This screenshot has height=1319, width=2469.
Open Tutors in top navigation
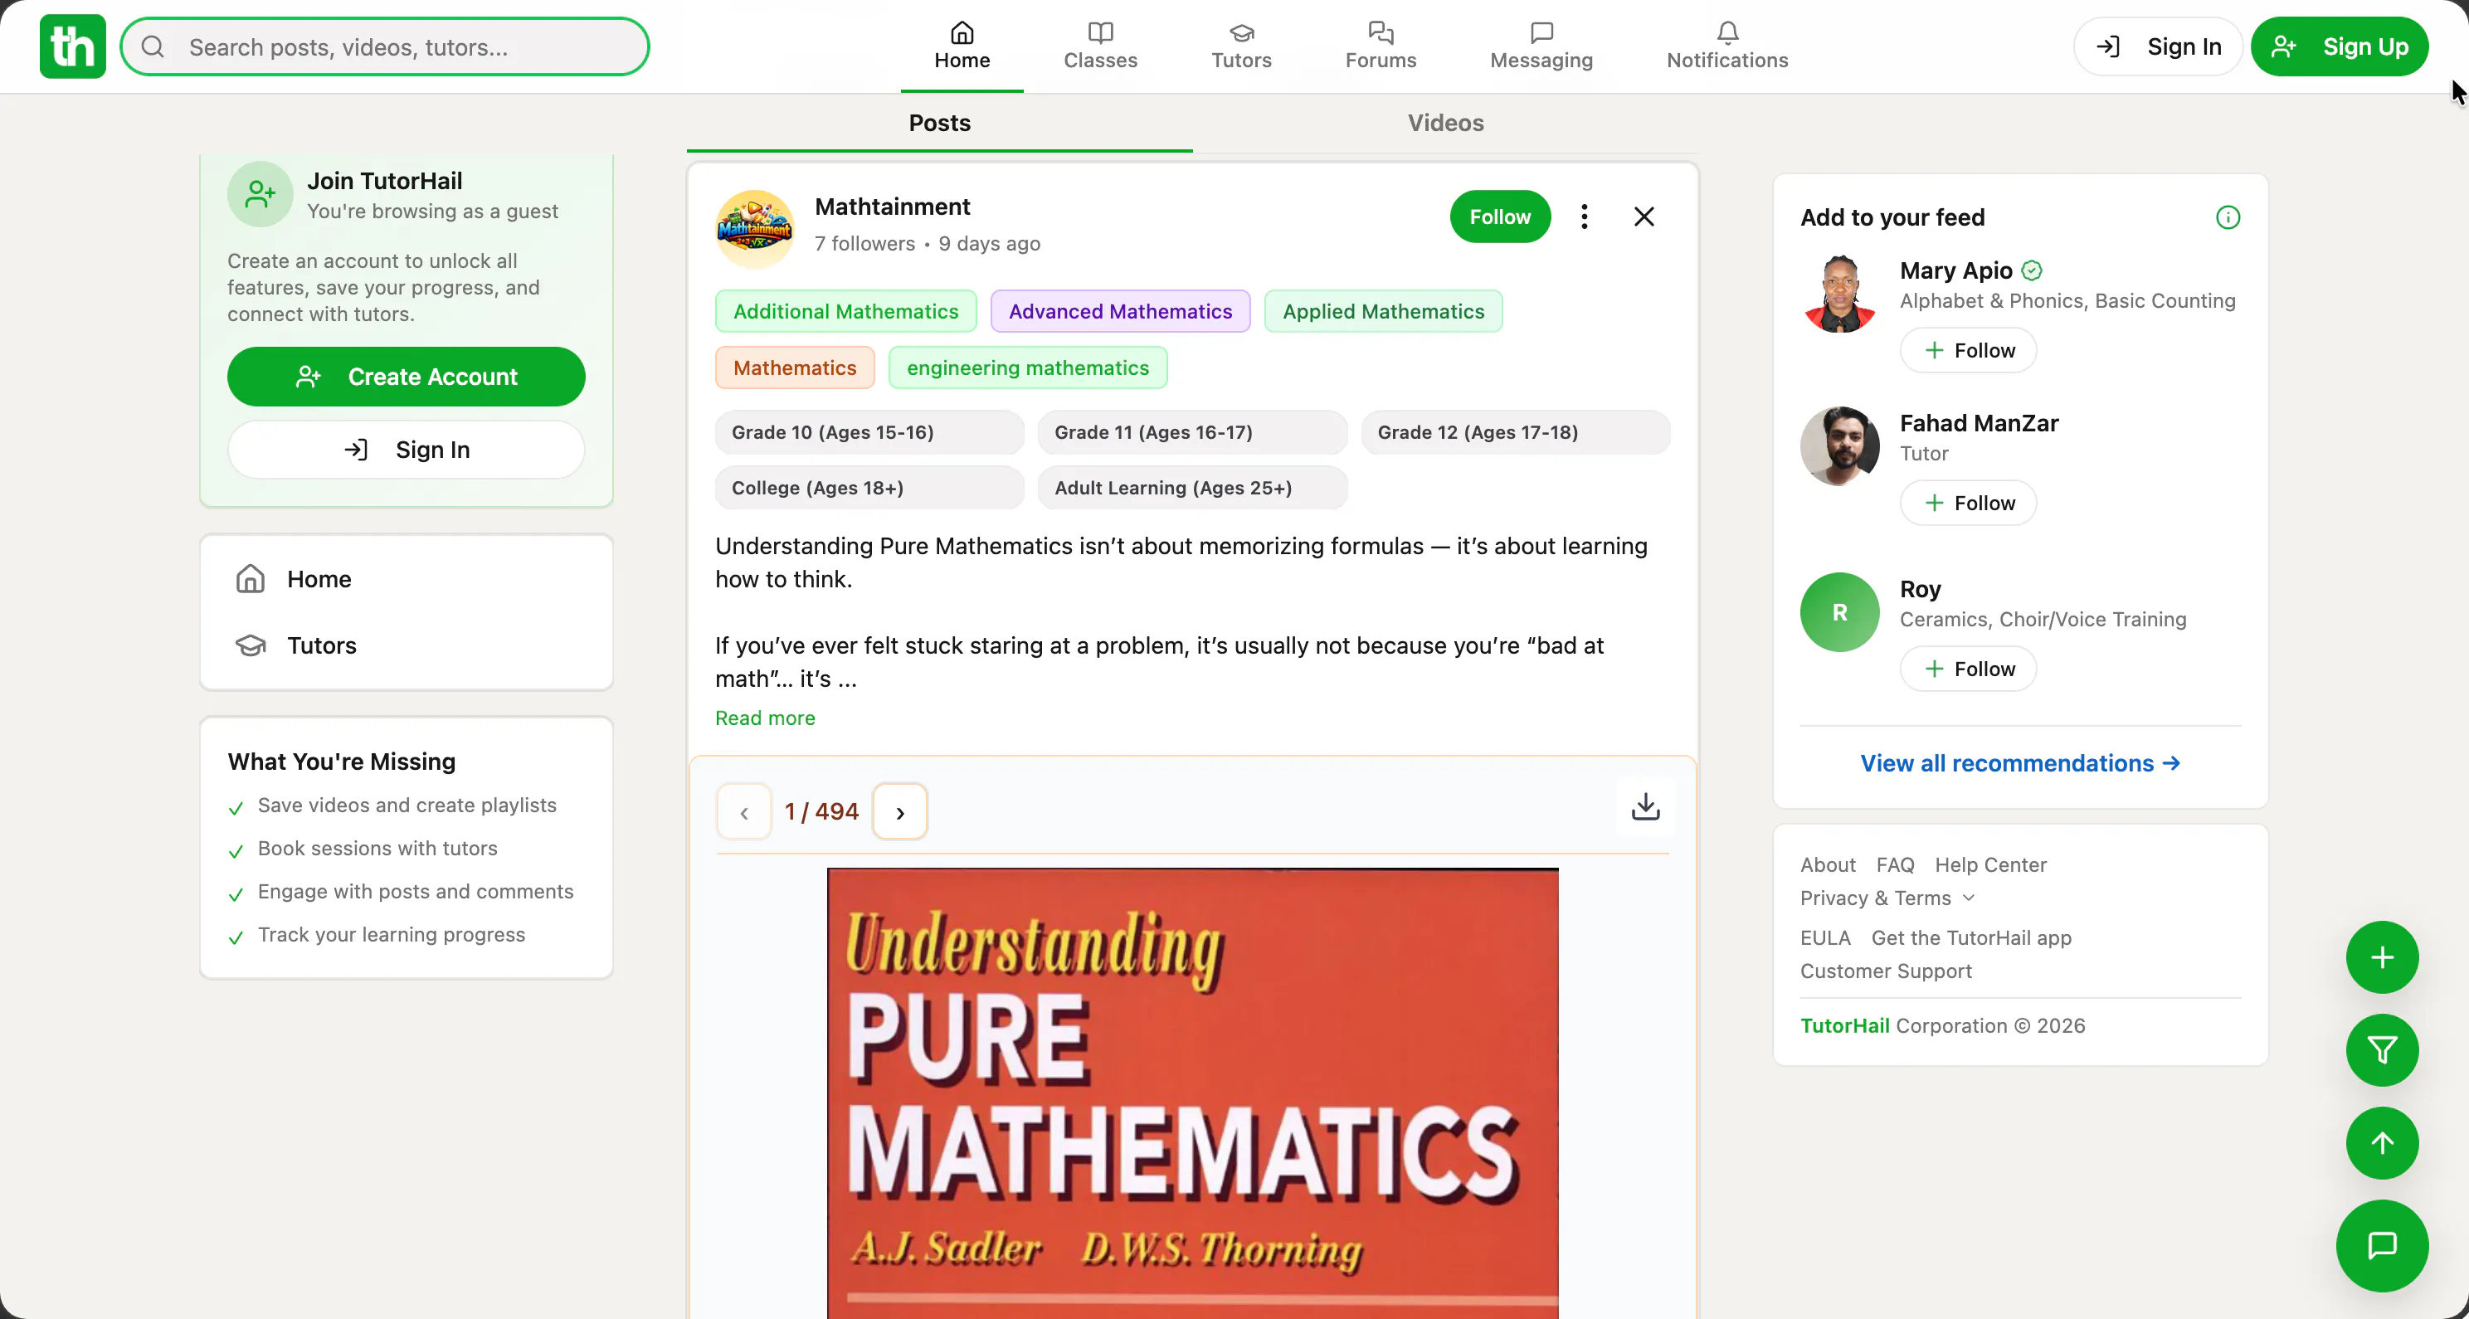(x=1241, y=46)
